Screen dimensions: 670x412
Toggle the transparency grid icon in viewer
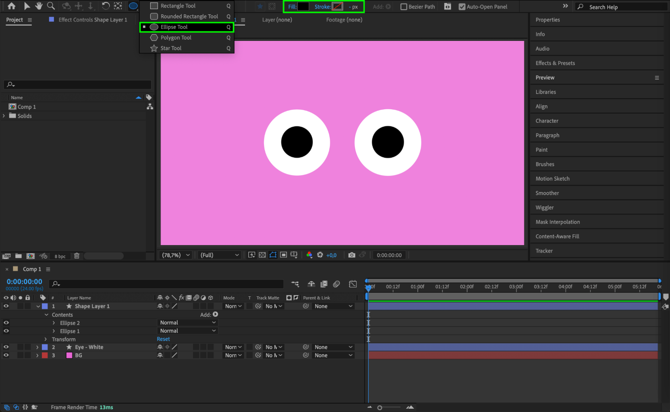pos(262,255)
